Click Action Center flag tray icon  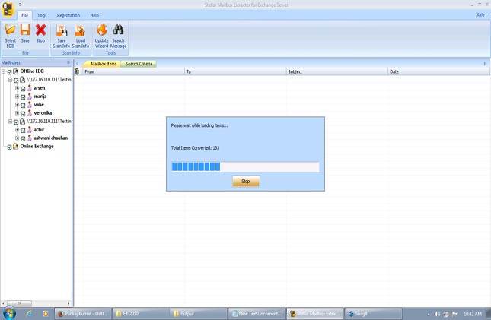(x=454, y=314)
